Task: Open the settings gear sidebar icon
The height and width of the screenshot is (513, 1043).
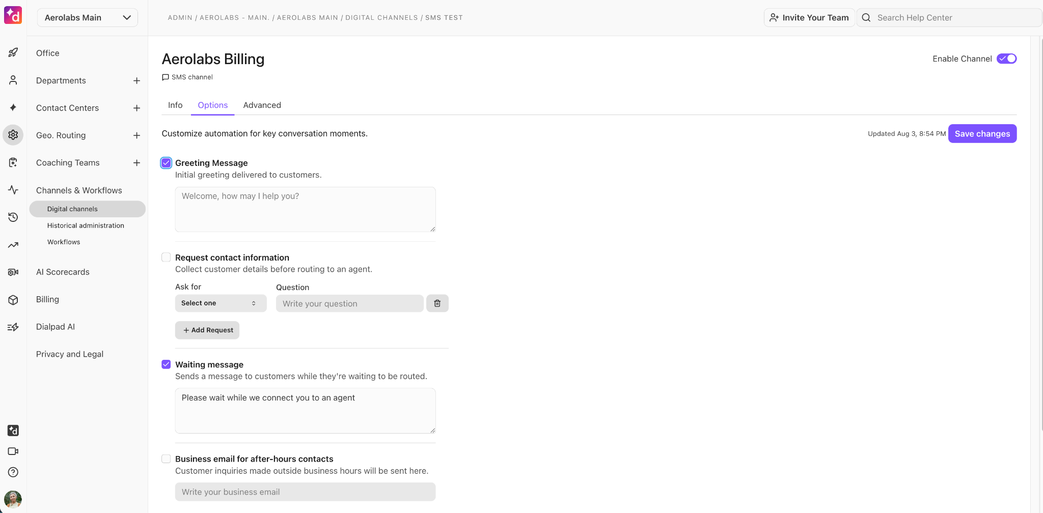Action: (13, 135)
